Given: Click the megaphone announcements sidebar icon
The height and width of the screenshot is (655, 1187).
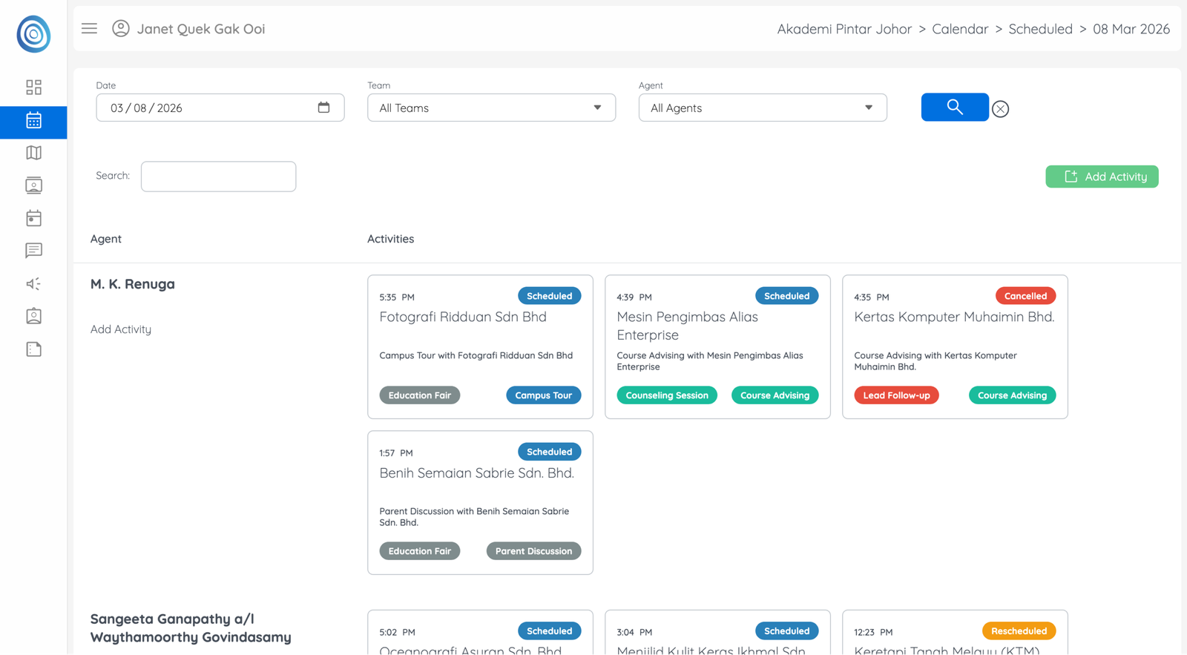Looking at the screenshot, I should [x=33, y=283].
